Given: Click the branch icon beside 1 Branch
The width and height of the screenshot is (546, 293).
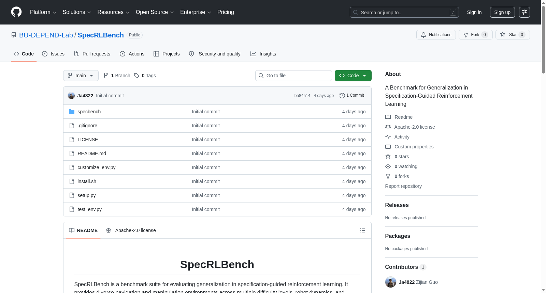Looking at the screenshot, I should 106,76.
